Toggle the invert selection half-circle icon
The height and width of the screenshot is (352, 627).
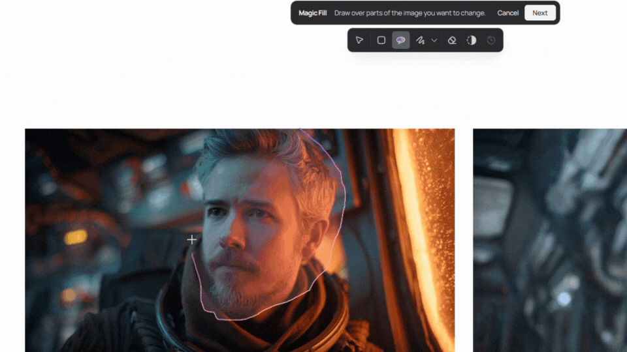[x=472, y=40]
